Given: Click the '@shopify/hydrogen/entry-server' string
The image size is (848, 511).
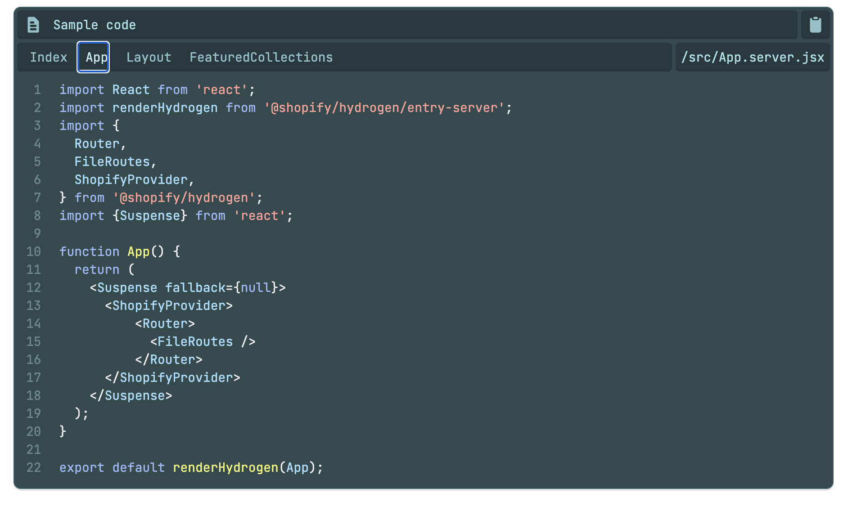Looking at the screenshot, I should pyautogui.click(x=384, y=108).
